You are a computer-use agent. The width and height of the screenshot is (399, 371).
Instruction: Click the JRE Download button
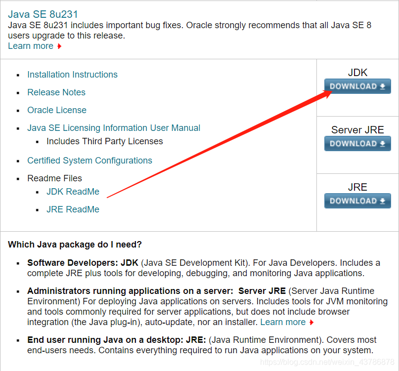point(357,201)
